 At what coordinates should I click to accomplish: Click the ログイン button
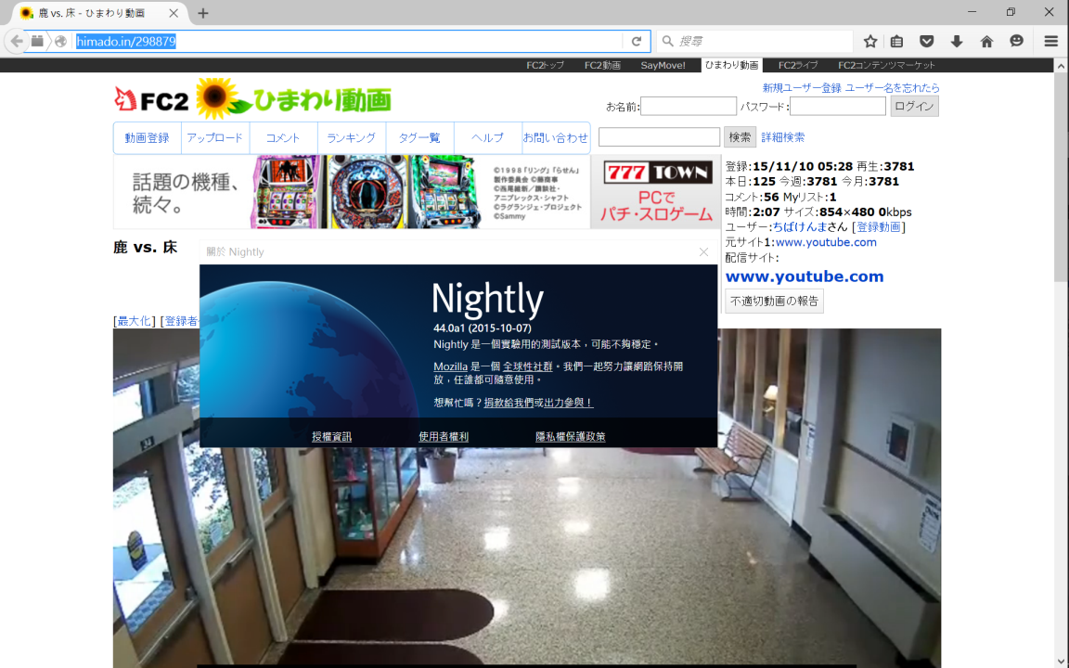[x=914, y=106]
